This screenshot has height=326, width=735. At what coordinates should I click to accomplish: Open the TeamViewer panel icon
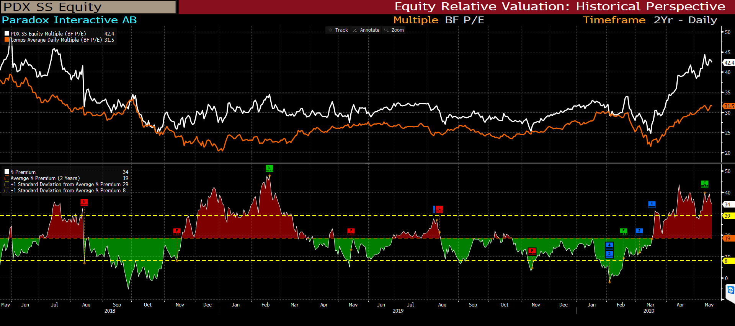pos(730,290)
